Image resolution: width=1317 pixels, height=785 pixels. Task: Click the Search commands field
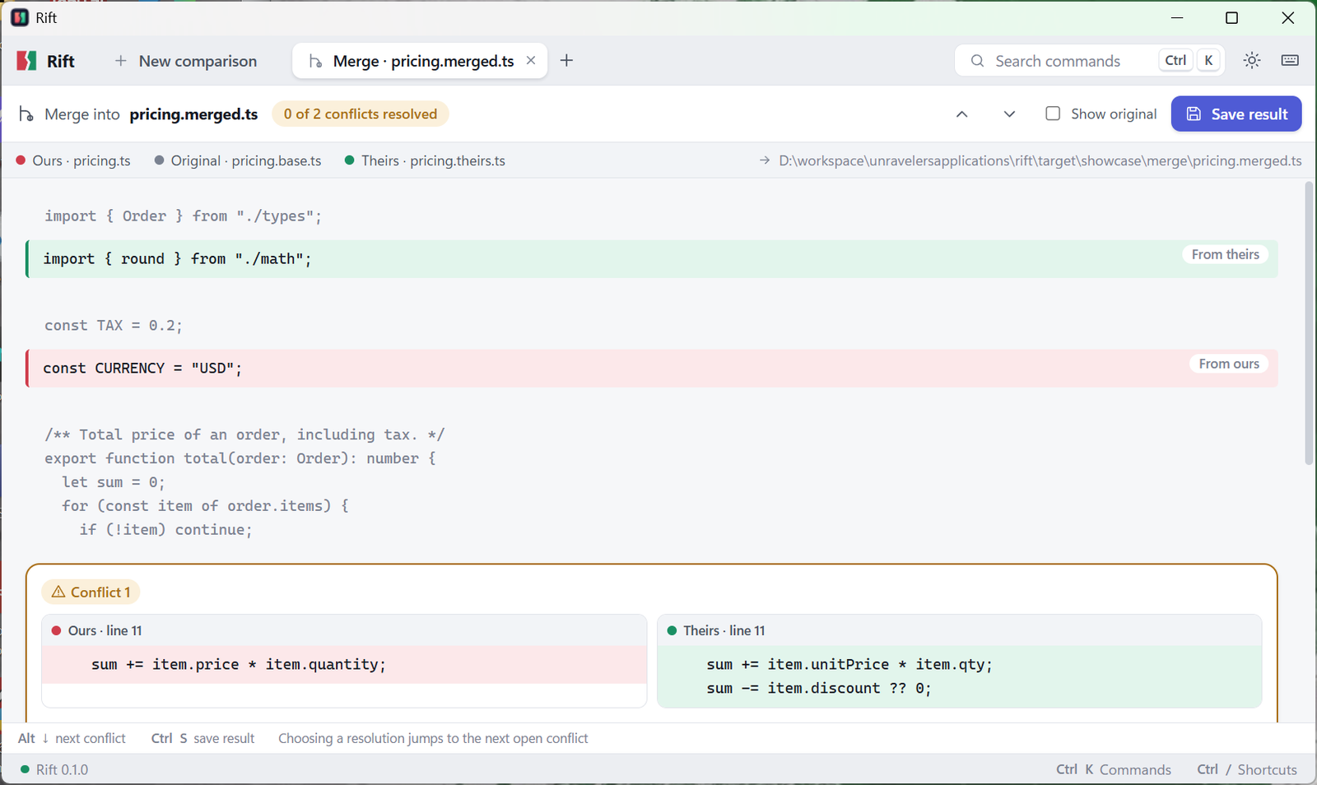coord(1089,61)
